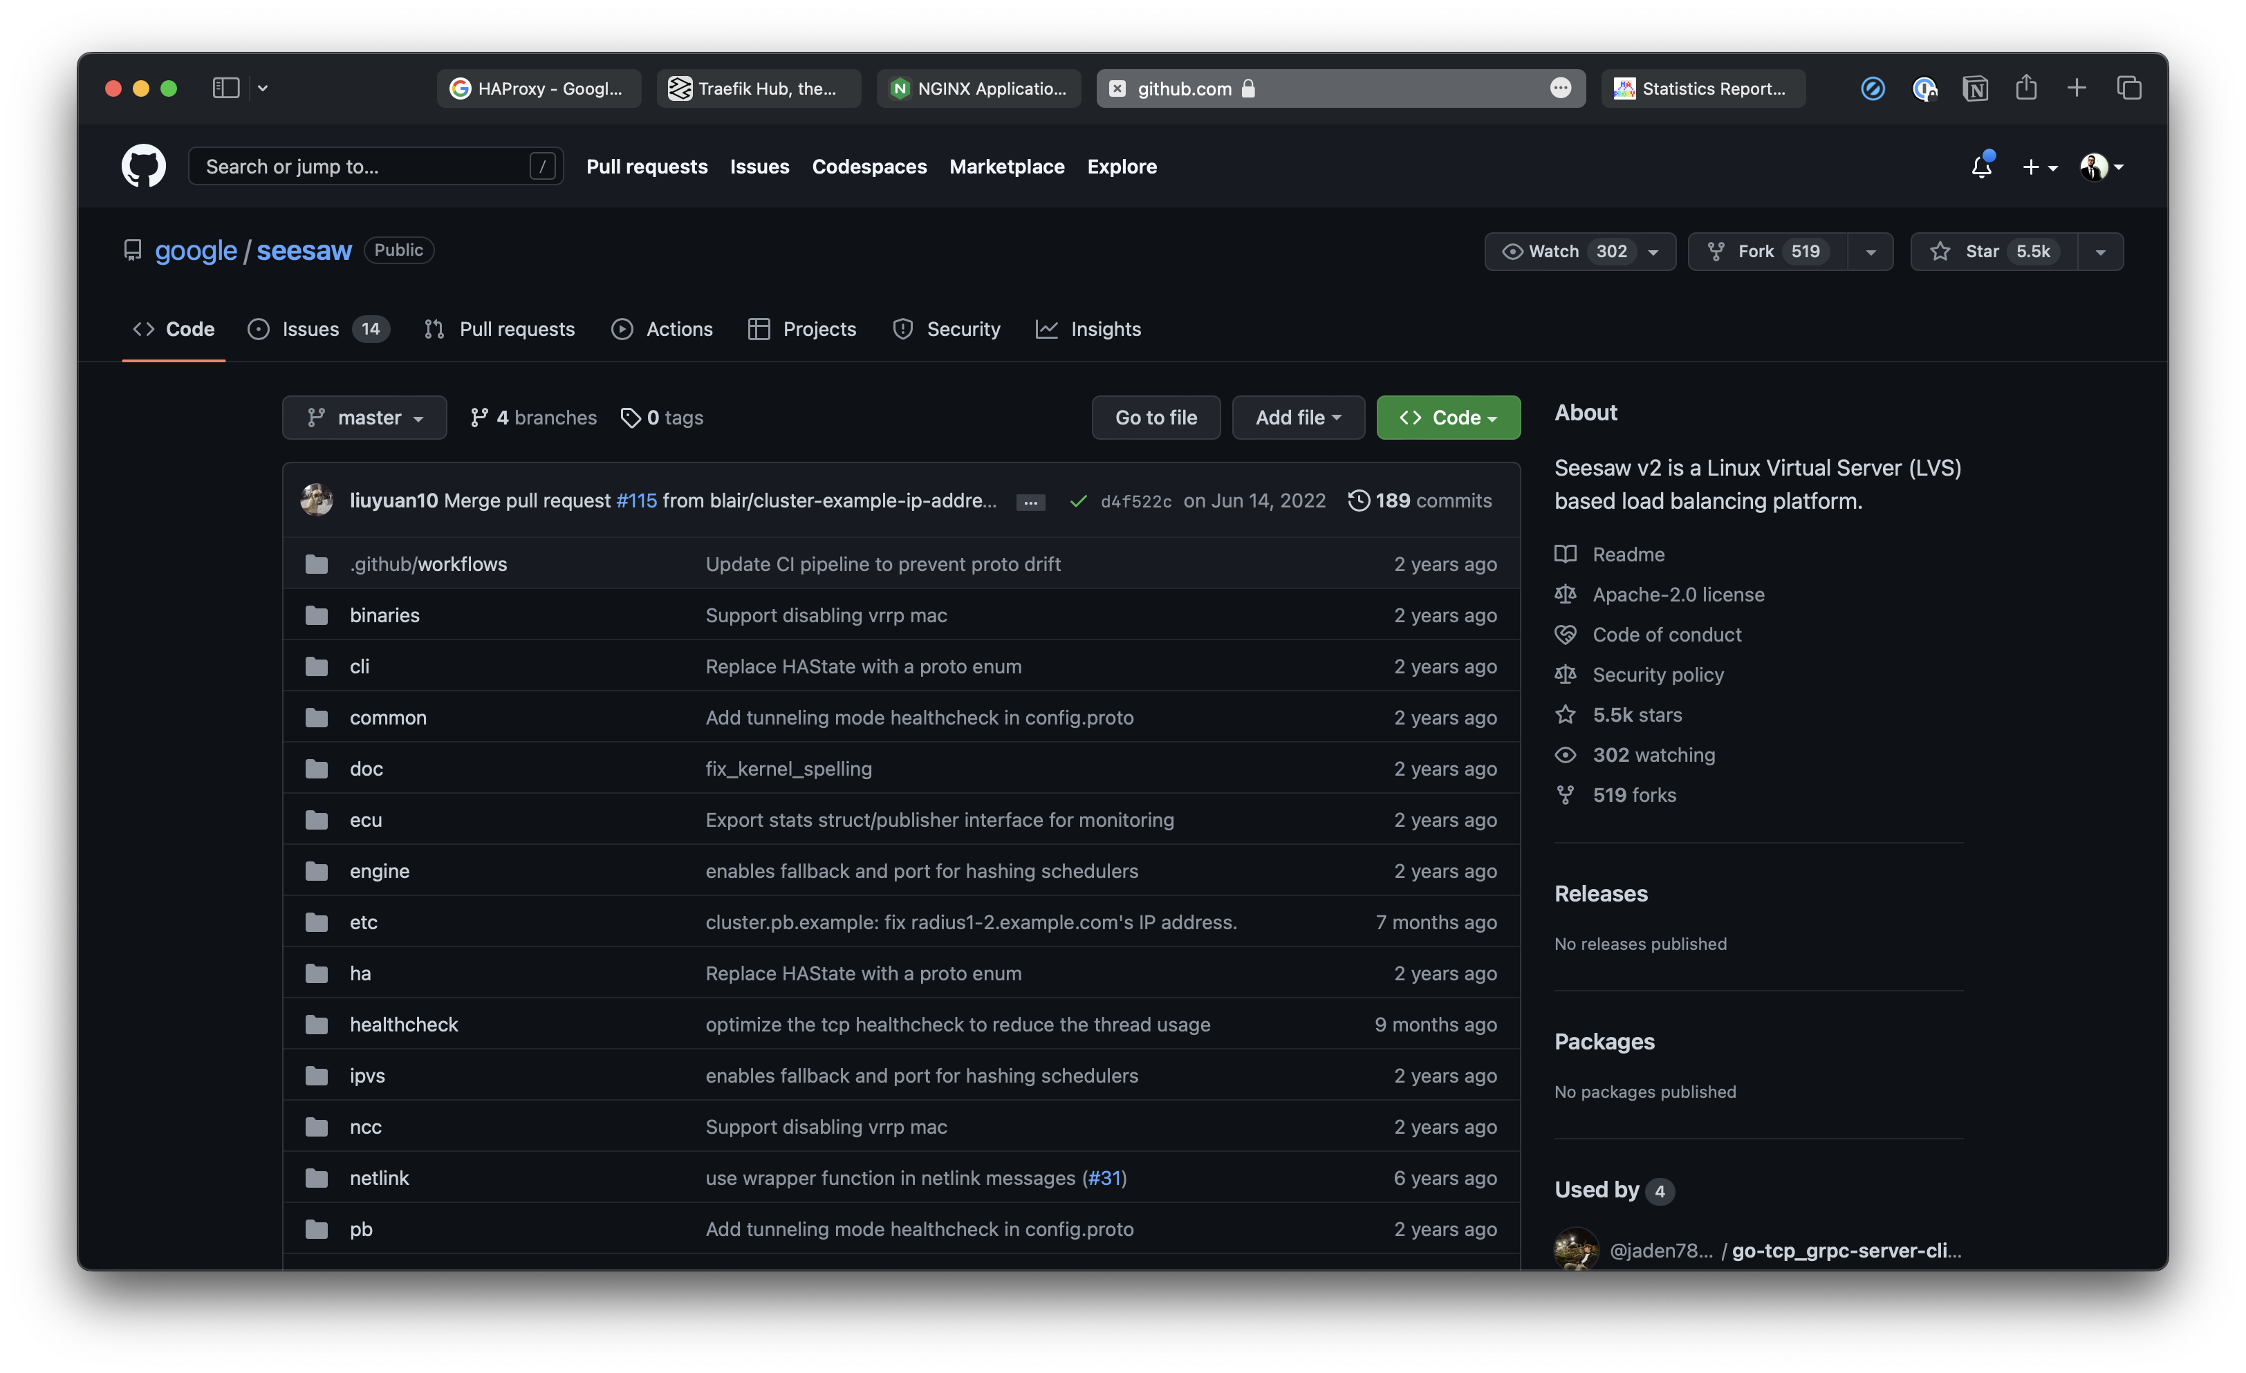Expand the Star lists dropdown arrow
Viewport: 2246px width, 1373px height.
click(2100, 252)
